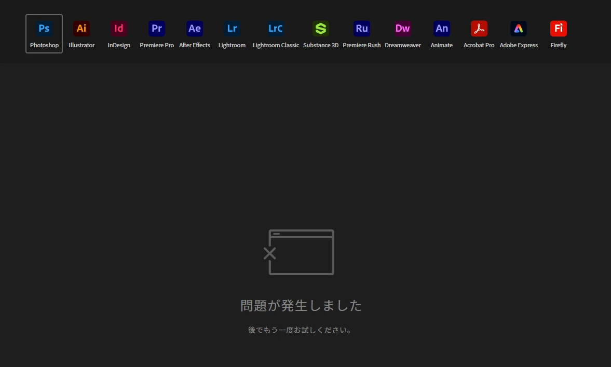Click the Lightroom Lr icon
The image size is (611, 367).
pyautogui.click(x=232, y=29)
